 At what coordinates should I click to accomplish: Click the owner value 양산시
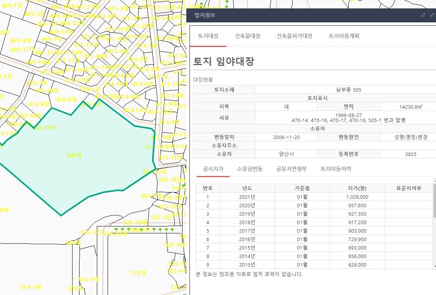click(286, 154)
